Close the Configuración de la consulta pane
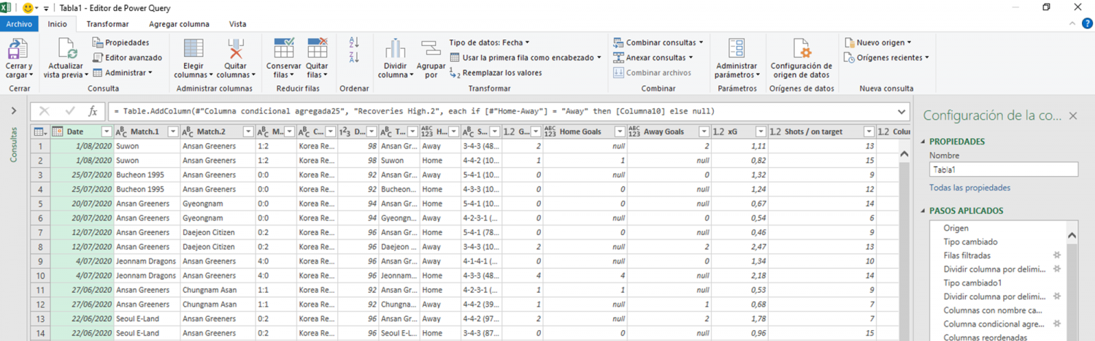 tap(1073, 116)
